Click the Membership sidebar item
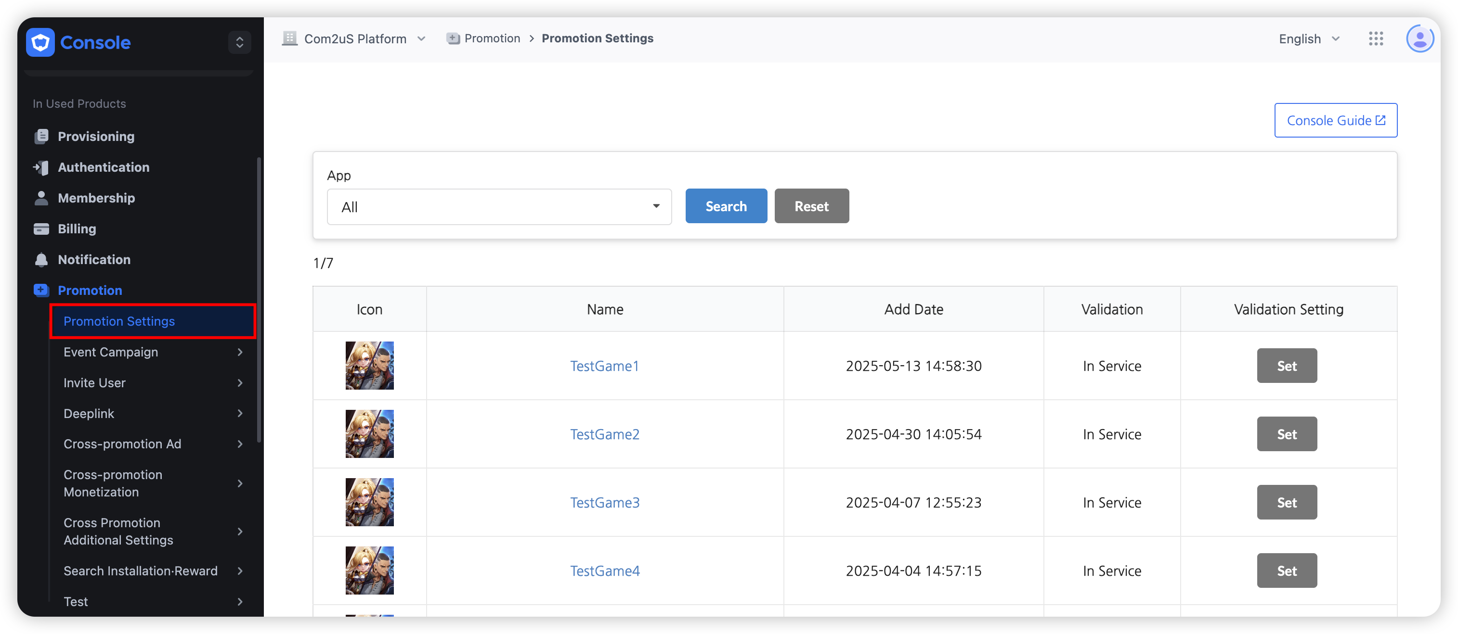Screen dimensions: 1458x634 (96, 198)
